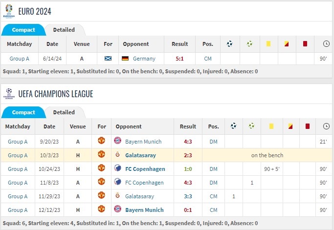This screenshot has height=230, width=334.
Task: Click assists icon in Euro 2024 header
Action: tap(250, 44)
